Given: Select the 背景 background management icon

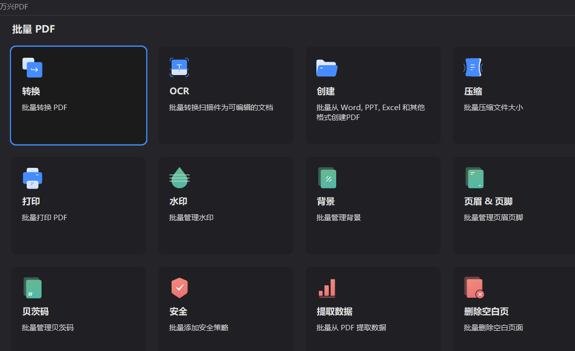Looking at the screenshot, I should coord(326,178).
